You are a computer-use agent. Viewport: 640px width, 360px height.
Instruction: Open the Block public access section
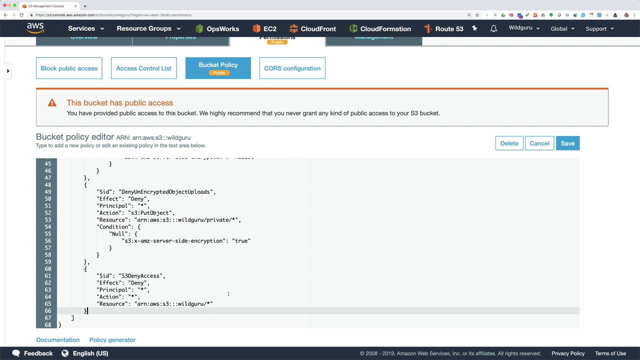tap(69, 68)
